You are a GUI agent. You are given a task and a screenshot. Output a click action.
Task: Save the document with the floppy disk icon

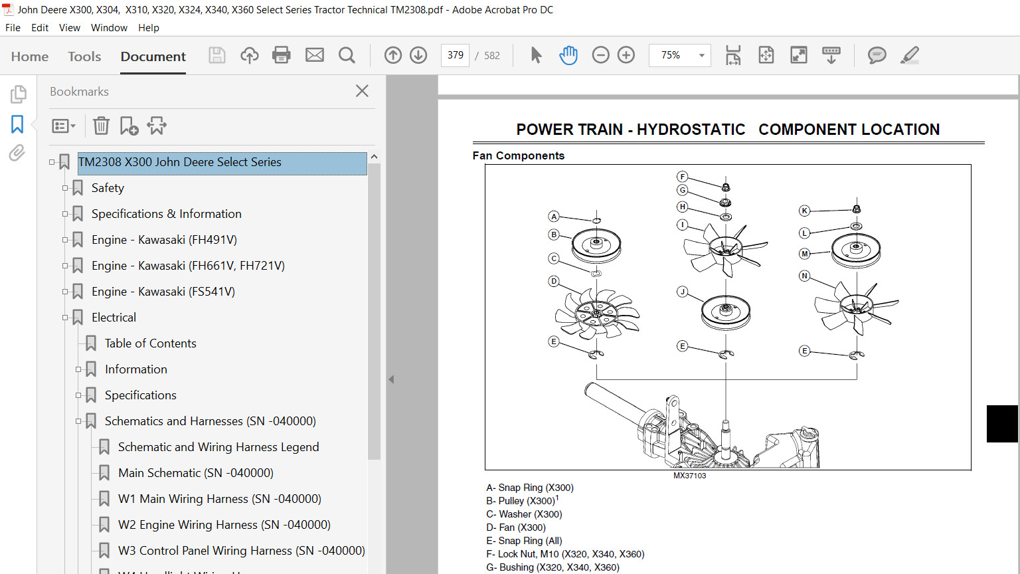(x=217, y=55)
